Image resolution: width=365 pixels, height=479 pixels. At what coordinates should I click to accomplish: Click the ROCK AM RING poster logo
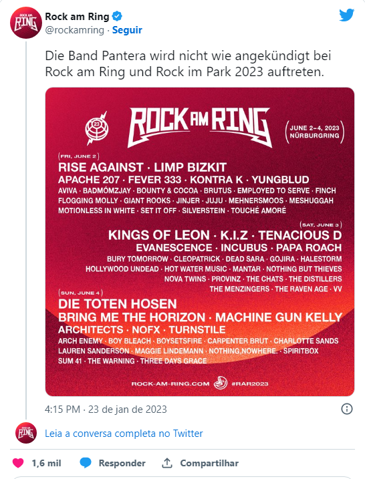pyautogui.click(x=200, y=128)
